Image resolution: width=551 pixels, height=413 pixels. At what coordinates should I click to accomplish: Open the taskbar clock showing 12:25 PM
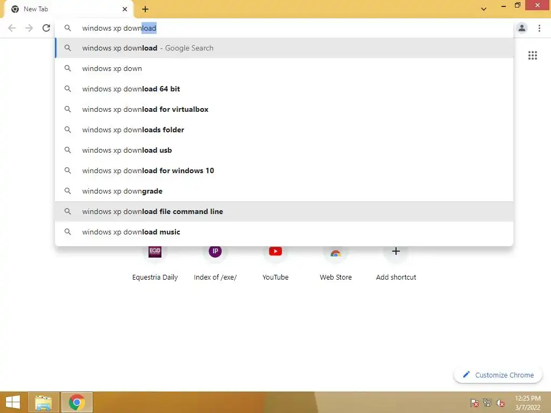pos(527,403)
